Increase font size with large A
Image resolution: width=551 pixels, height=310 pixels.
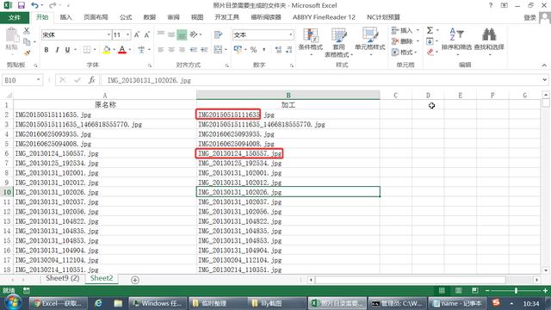point(137,34)
